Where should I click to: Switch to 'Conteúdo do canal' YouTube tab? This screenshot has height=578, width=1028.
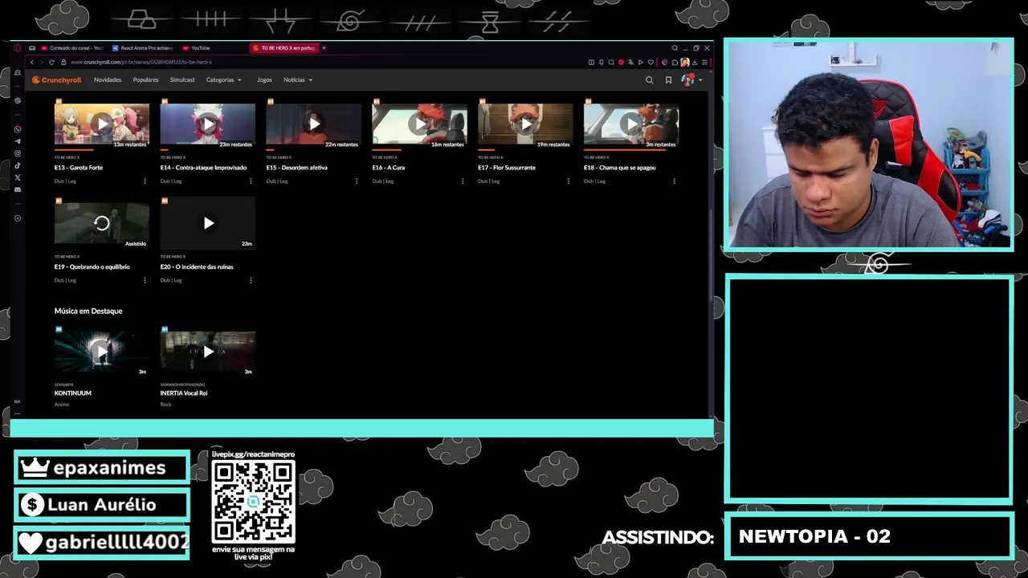[x=72, y=48]
